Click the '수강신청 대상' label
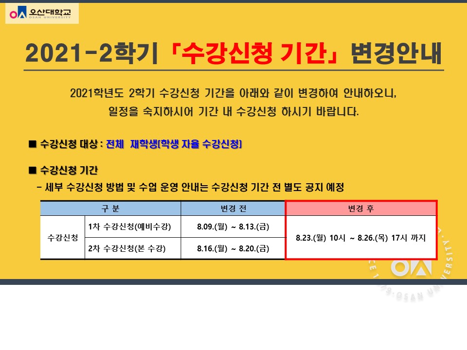Image resolution: width=467 pixels, height=350 pixels. [69, 144]
